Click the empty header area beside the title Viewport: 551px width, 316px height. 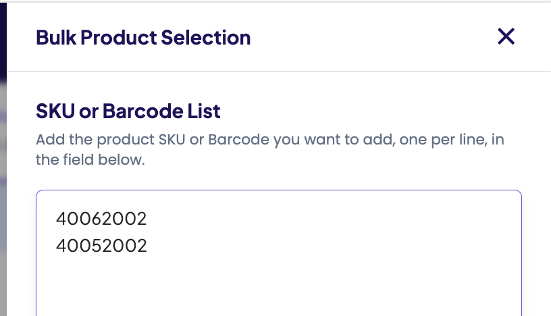coord(371,37)
